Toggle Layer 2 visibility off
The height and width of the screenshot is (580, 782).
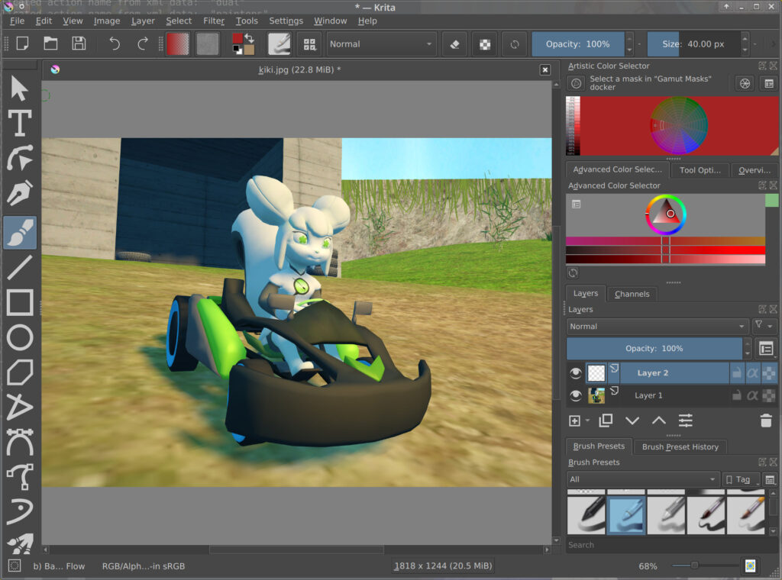575,372
